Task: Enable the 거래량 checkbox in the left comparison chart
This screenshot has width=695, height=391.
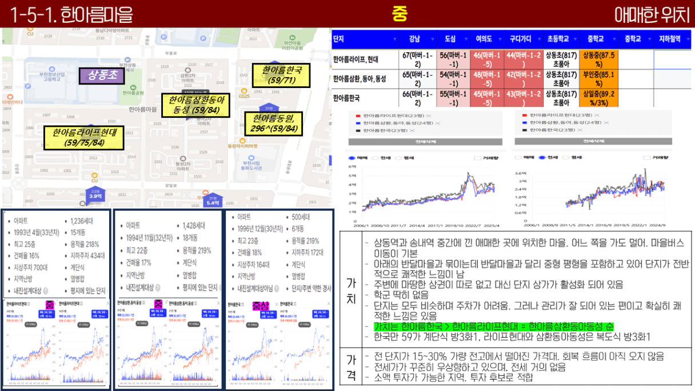Action: (x=478, y=158)
